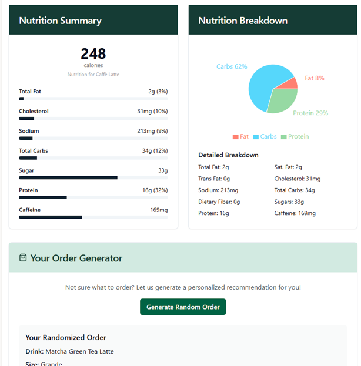
Task: Click 'Protein: 16g' in detailed breakdown
Action: (213, 213)
